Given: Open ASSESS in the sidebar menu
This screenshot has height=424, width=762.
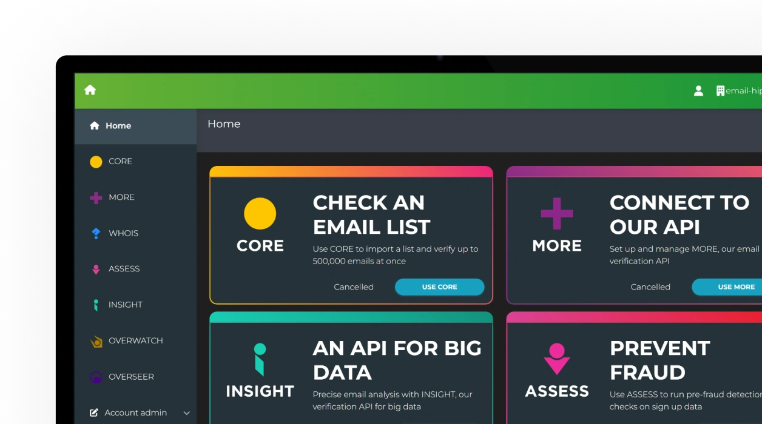Looking at the screenshot, I should [136, 269].
